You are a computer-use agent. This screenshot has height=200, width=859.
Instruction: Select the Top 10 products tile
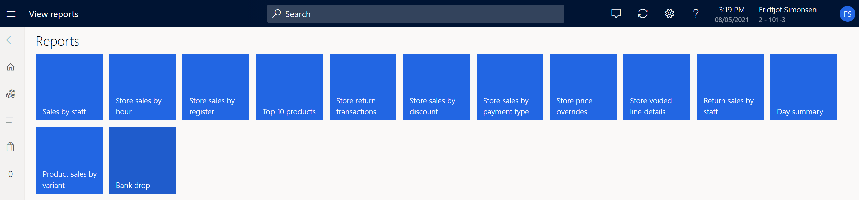click(x=289, y=87)
